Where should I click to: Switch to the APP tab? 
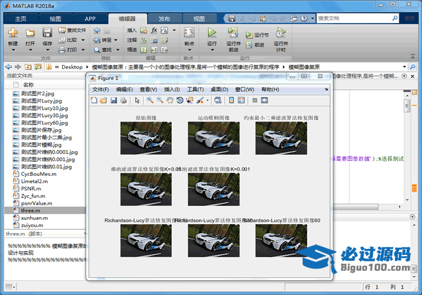(x=90, y=18)
